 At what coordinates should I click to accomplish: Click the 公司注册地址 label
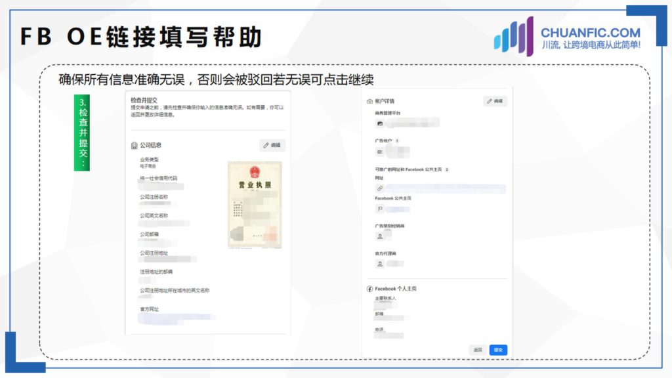(154, 253)
